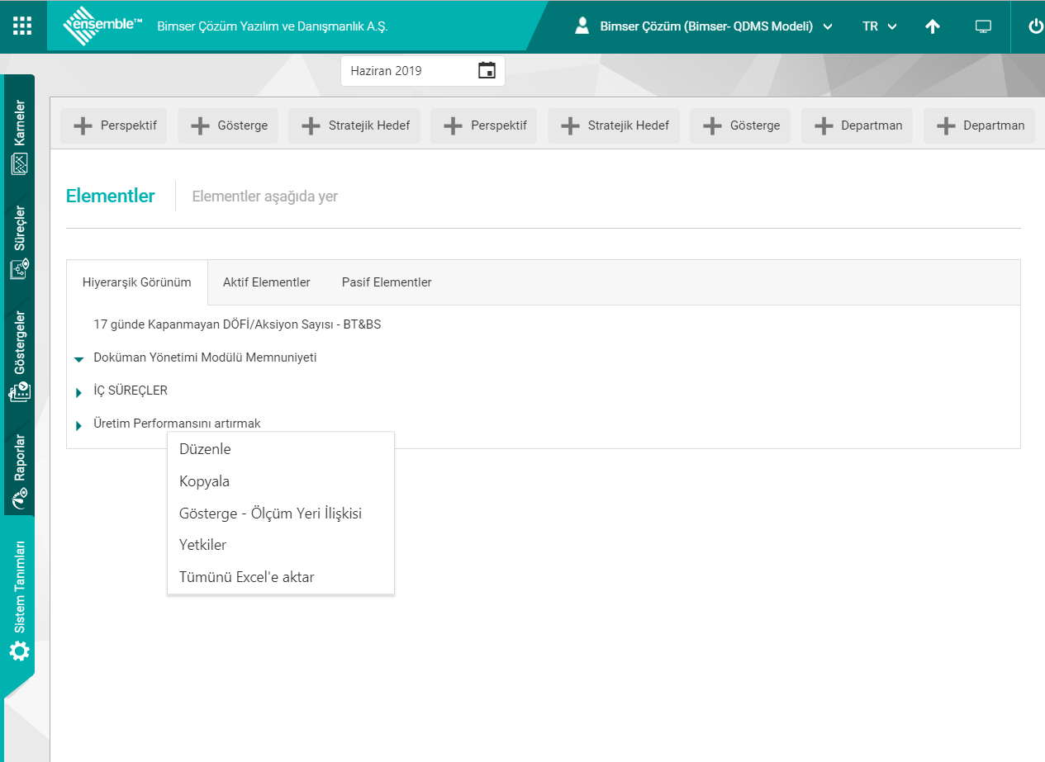Switch to the Aktif Elementler tab
Image resolution: width=1045 pixels, height=762 pixels.
click(x=266, y=282)
